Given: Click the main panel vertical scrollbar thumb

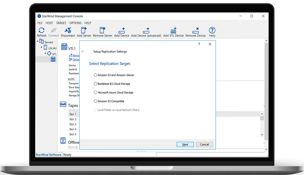Looking at the screenshot, I should (x=266, y=92).
